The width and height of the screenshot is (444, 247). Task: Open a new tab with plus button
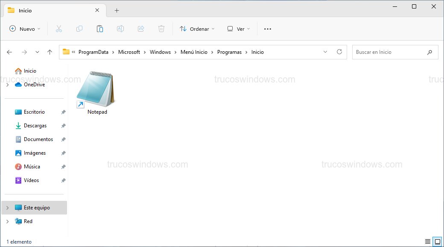(117, 10)
